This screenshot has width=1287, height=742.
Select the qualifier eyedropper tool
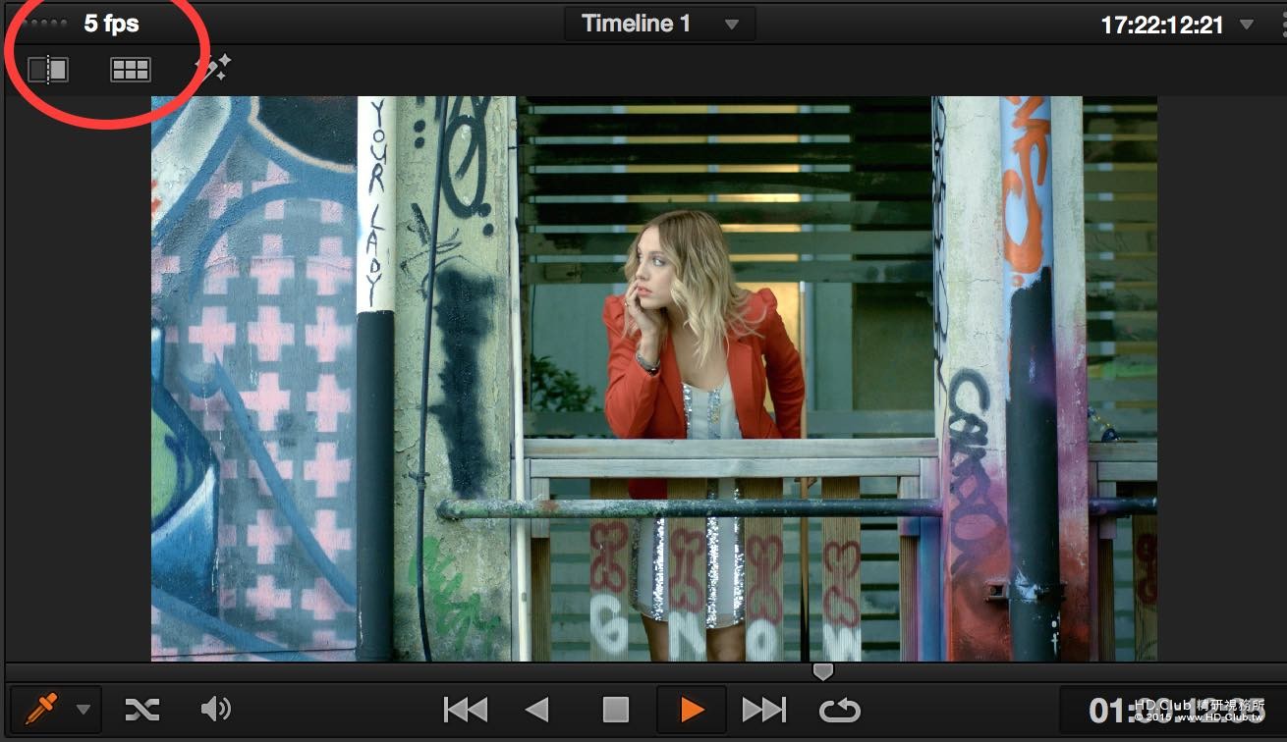point(42,709)
